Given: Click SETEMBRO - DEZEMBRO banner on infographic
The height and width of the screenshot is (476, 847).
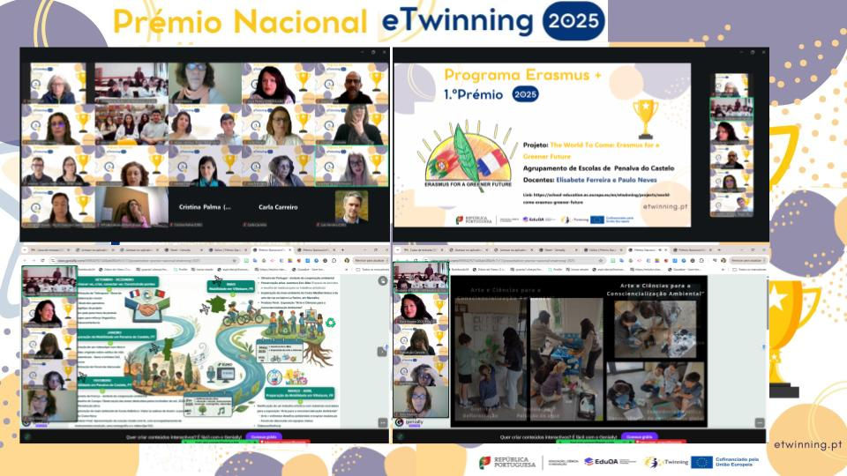Looking at the screenshot, I should [117, 282].
